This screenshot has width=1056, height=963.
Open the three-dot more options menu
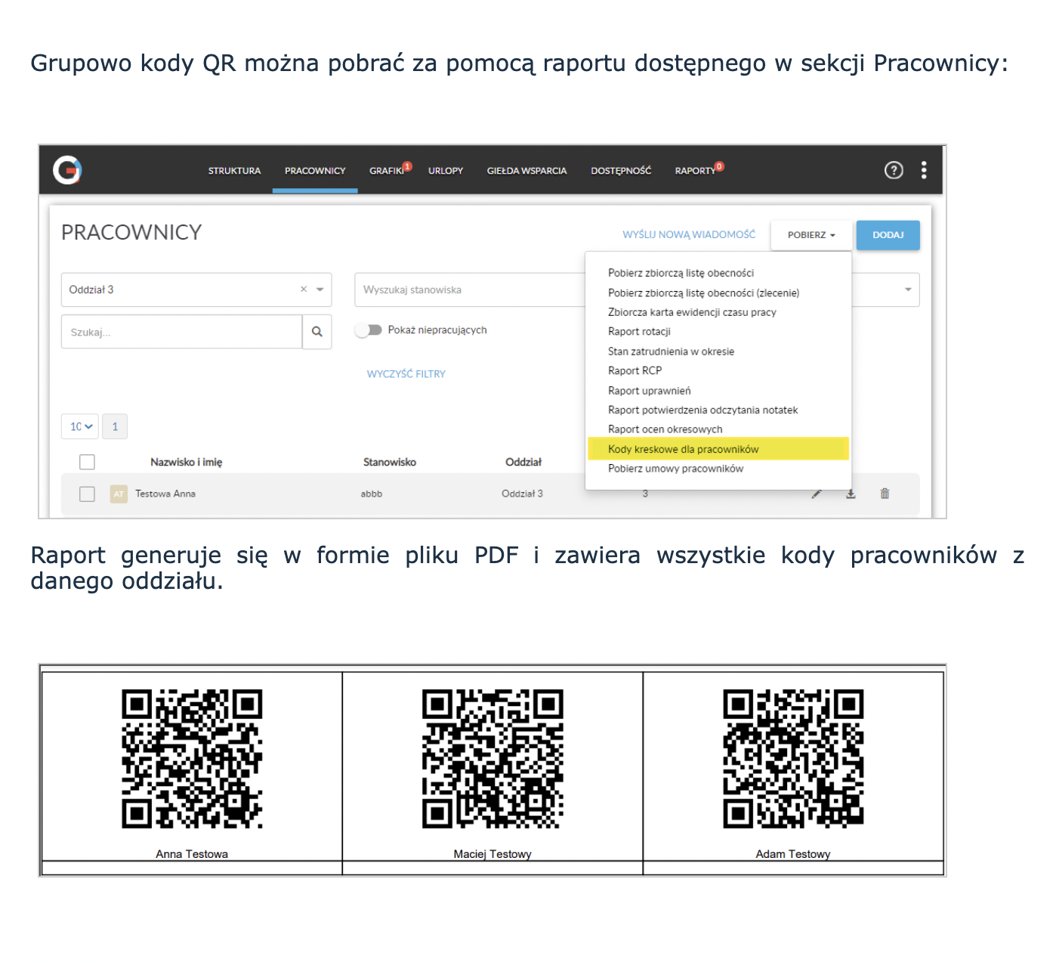924,170
